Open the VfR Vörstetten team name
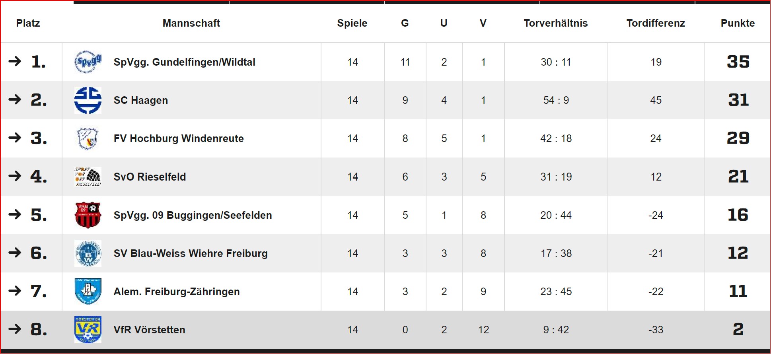 click(x=149, y=330)
